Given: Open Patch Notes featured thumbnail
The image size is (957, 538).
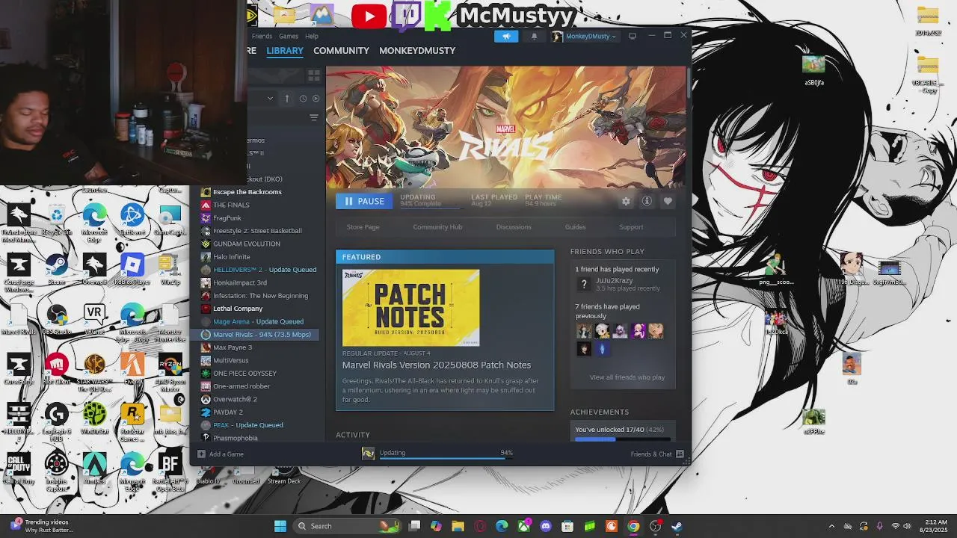Looking at the screenshot, I should (x=410, y=307).
